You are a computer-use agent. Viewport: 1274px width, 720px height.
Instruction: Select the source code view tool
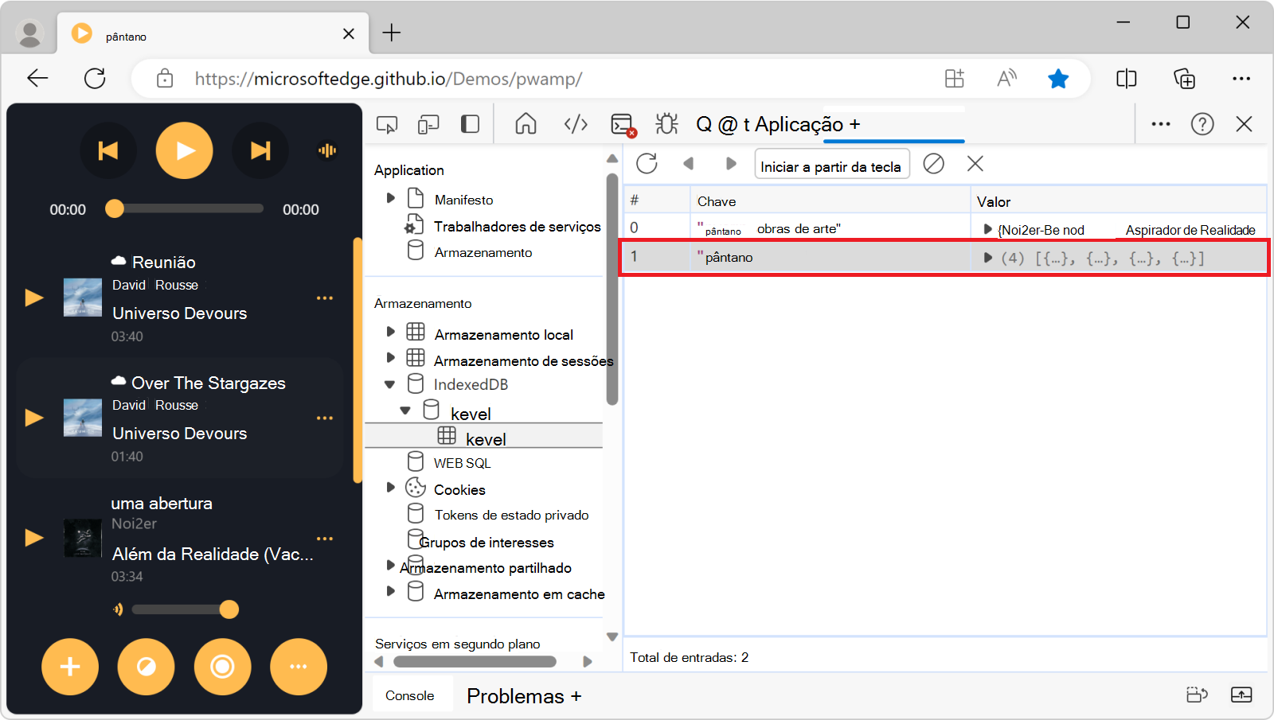pos(575,124)
